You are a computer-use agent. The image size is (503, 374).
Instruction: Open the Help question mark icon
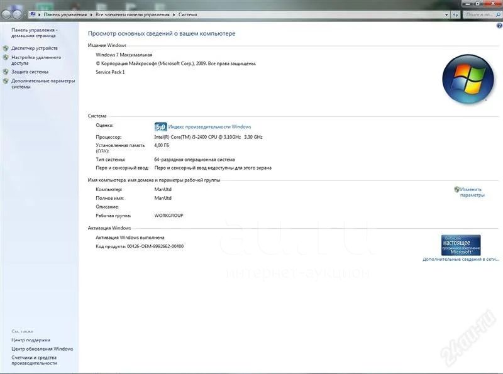[499, 26]
